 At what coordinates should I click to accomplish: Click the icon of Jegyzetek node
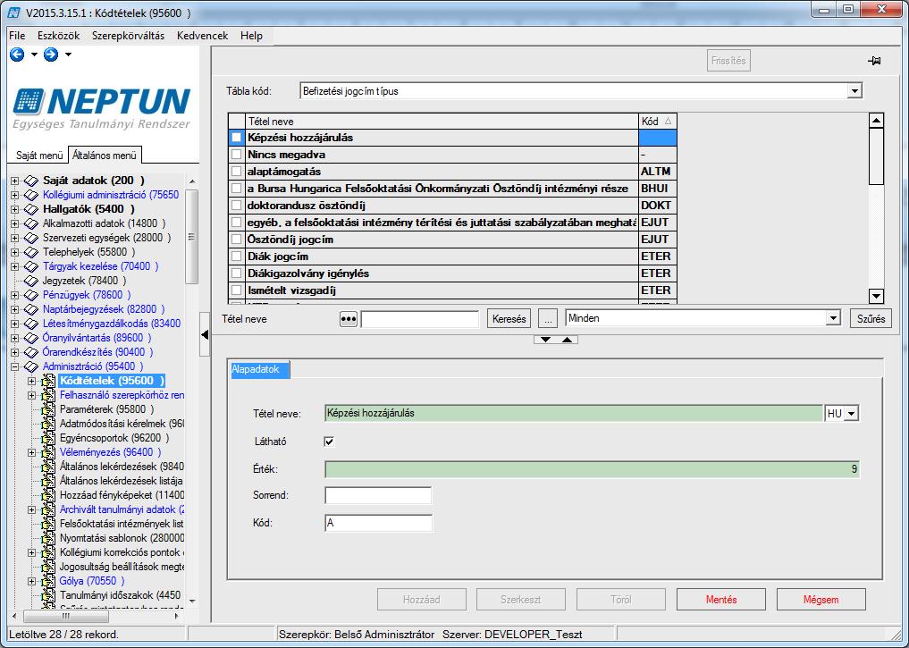[x=31, y=281]
